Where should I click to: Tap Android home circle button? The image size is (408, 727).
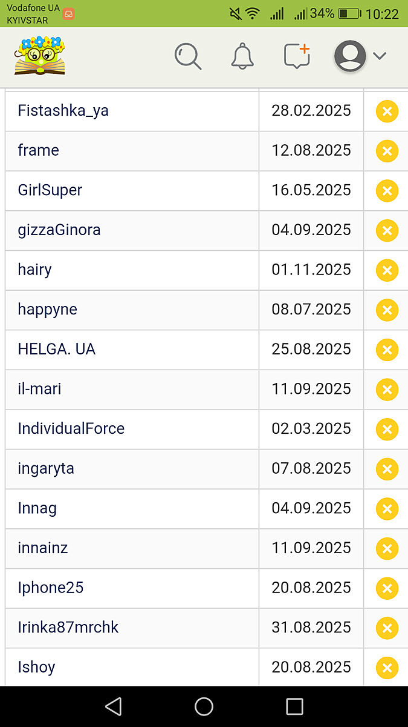pyautogui.click(x=204, y=706)
